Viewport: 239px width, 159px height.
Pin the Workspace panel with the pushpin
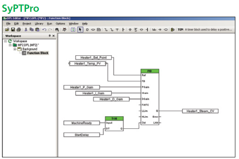click(x=50, y=36)
